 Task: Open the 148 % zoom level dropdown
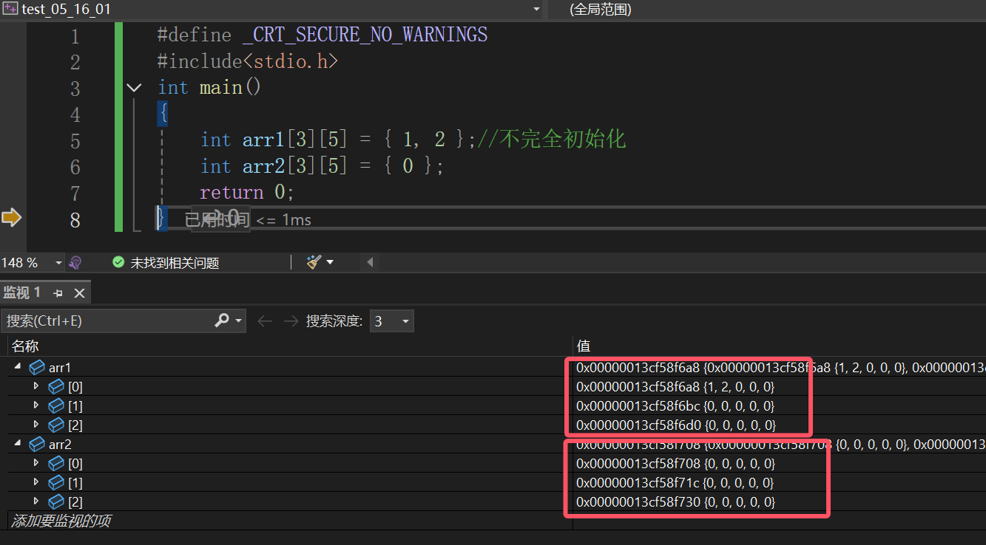pos(58,262)
